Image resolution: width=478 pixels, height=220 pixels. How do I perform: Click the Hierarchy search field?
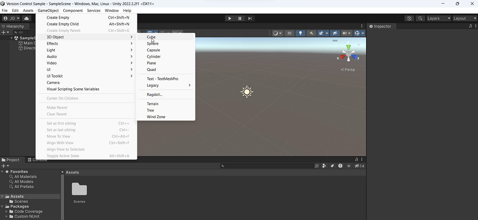pos(25,32)
